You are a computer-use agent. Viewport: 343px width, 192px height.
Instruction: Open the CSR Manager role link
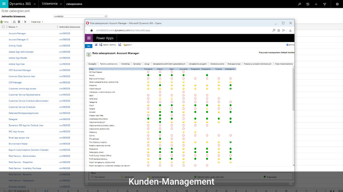click(15, 82)
